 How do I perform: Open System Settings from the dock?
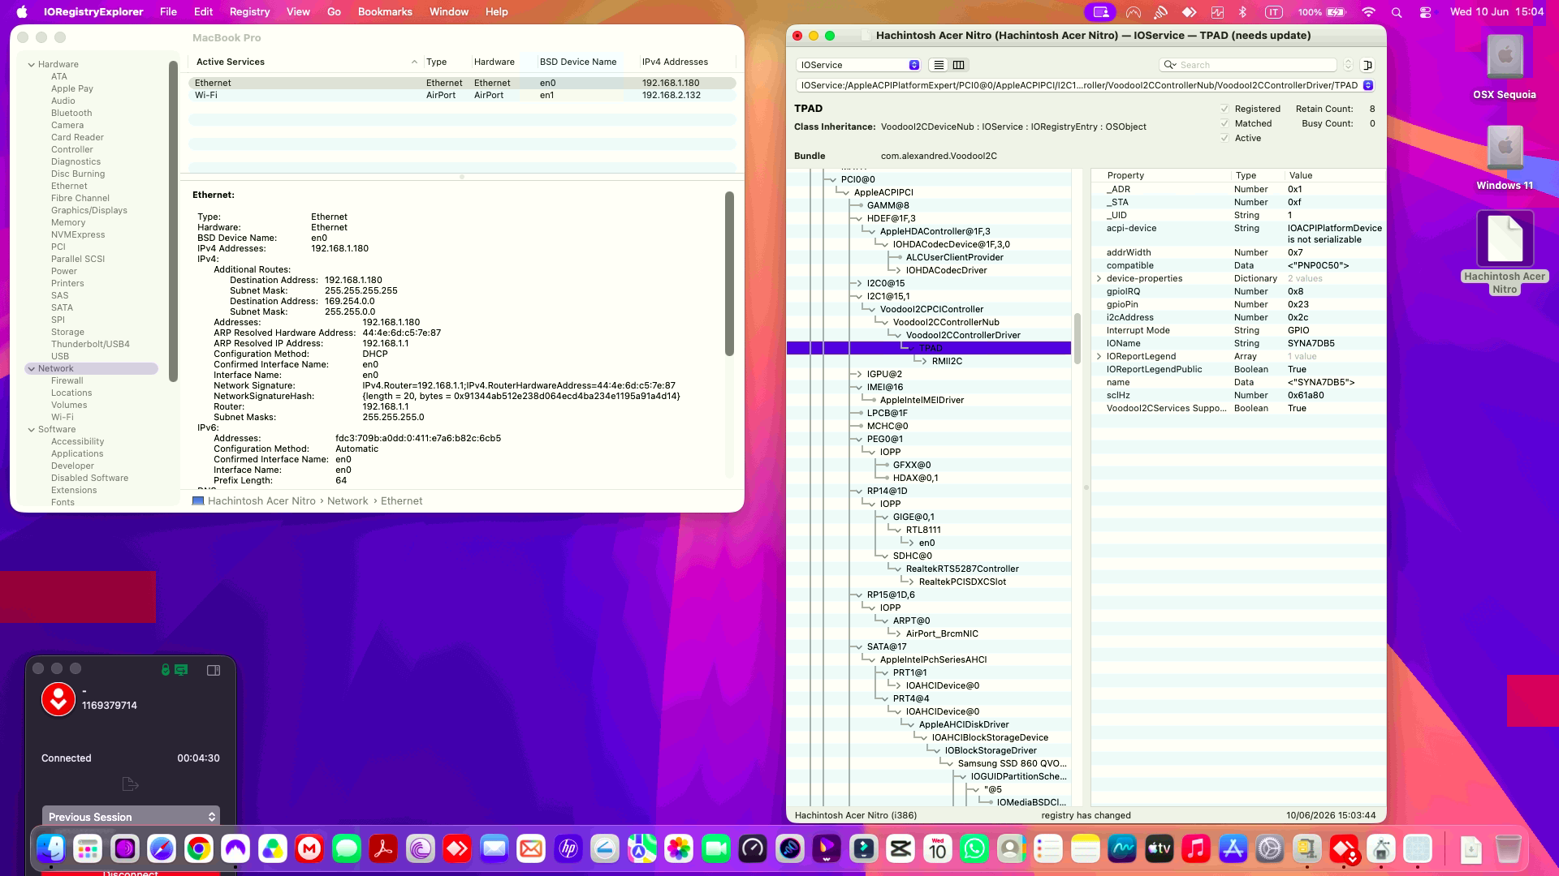pos(1270,848)
